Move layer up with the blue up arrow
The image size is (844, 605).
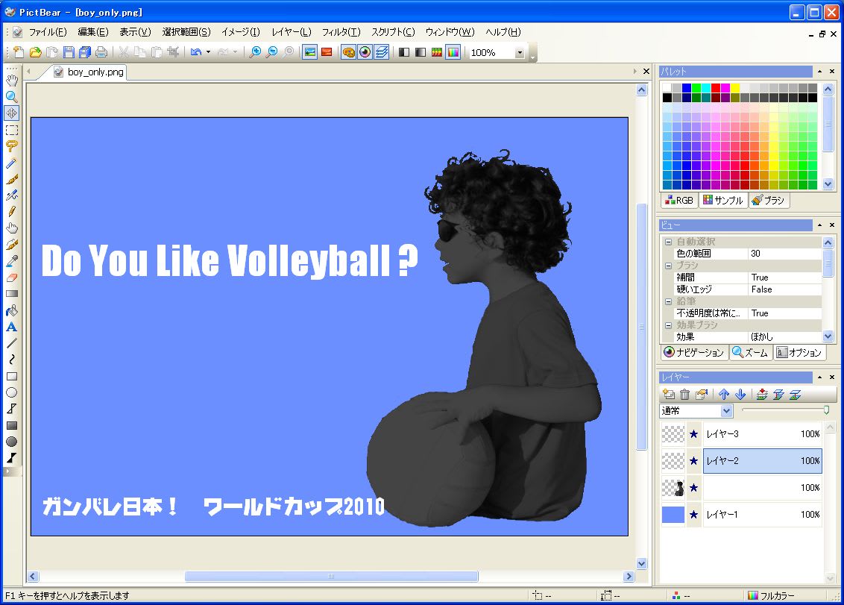pos(724,395)
